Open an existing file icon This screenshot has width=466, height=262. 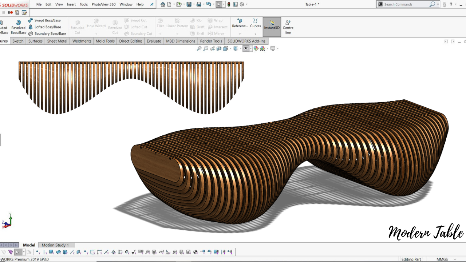pos(179,4)
